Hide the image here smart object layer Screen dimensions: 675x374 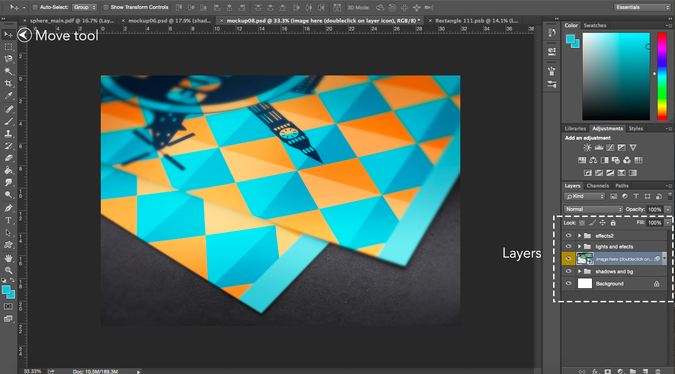[x=569, y=259]
